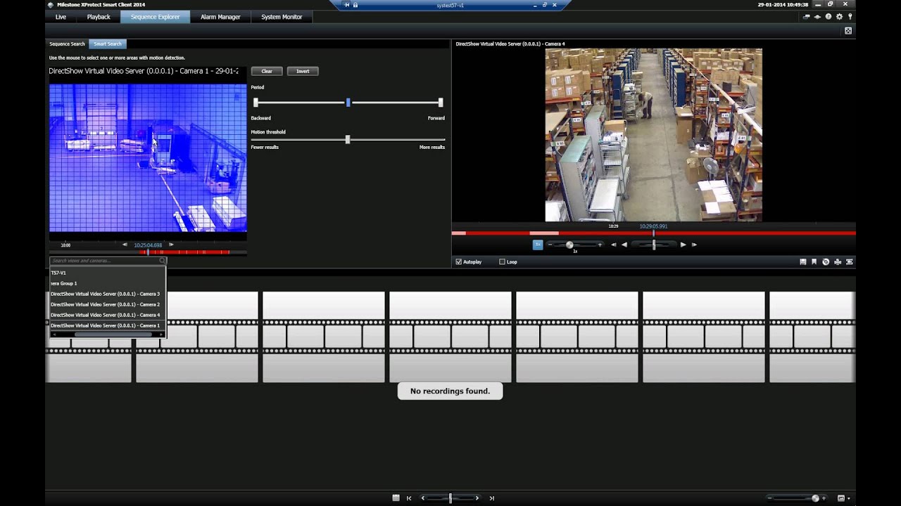Toggle full screen mode icon below the top toolbar
The image size is (901, 506).
tap(848, 31)
